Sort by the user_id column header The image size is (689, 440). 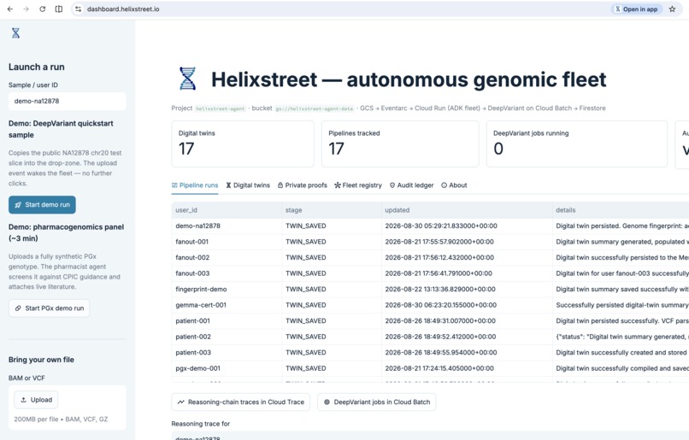point(227,210)
